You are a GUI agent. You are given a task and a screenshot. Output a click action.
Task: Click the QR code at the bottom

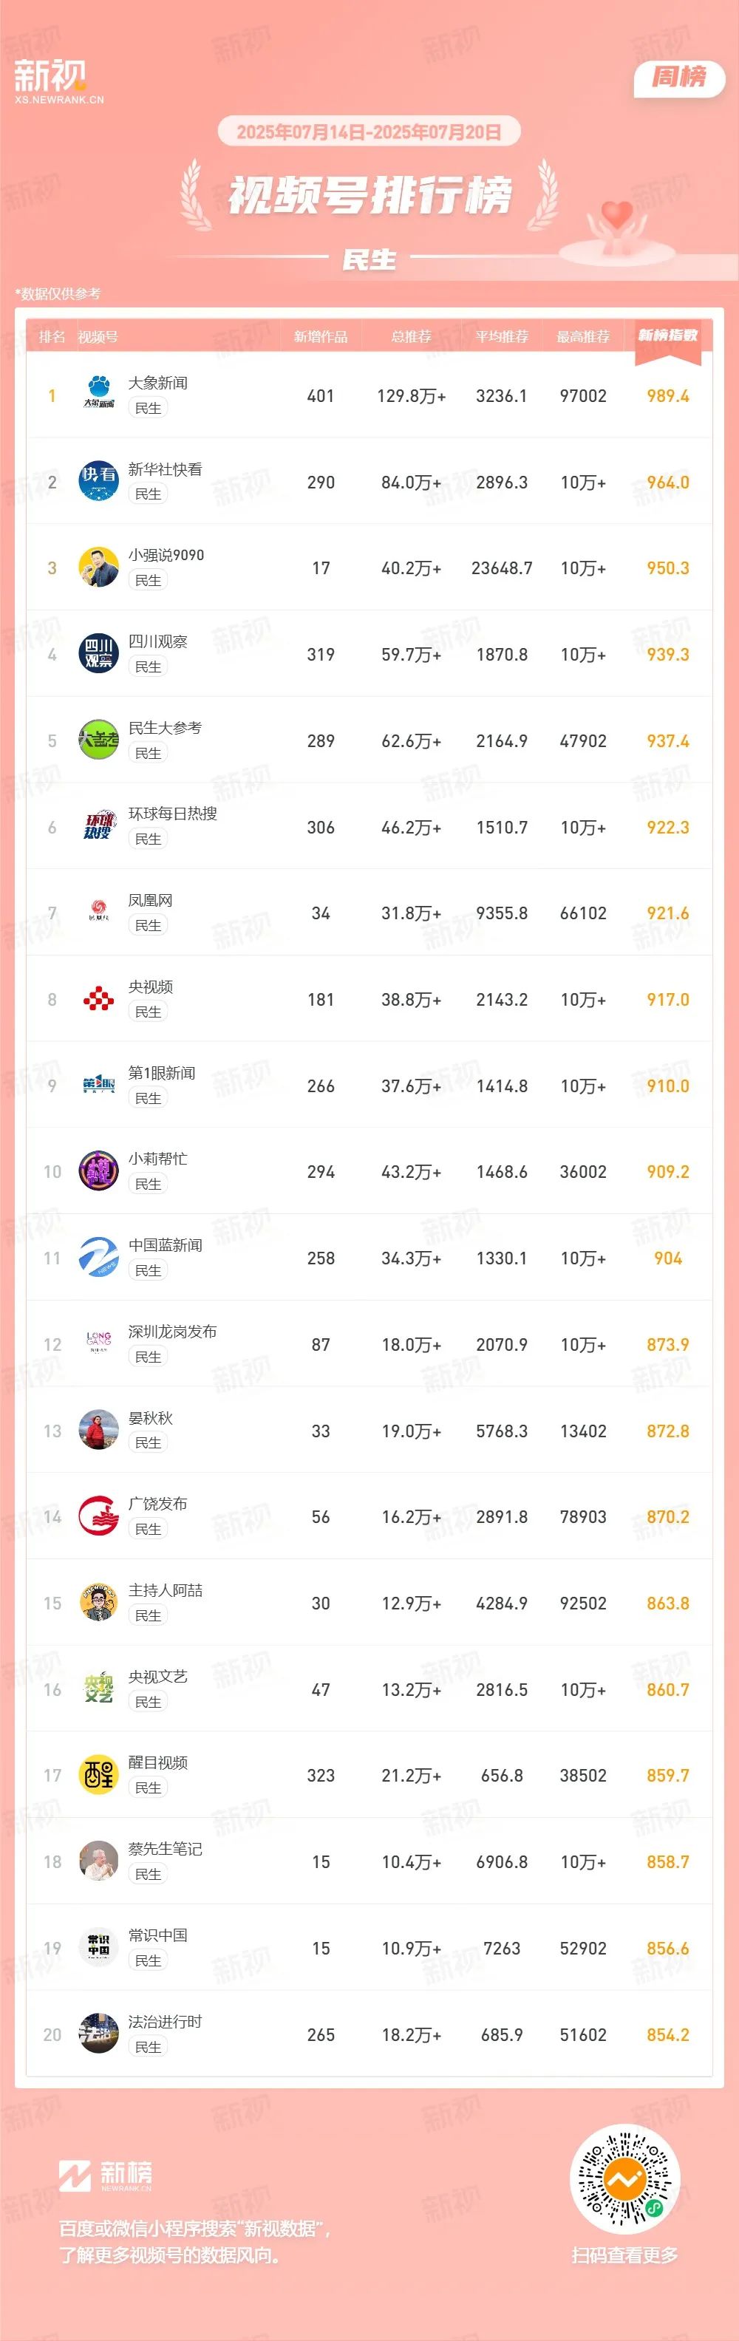tap(624, 2179)
